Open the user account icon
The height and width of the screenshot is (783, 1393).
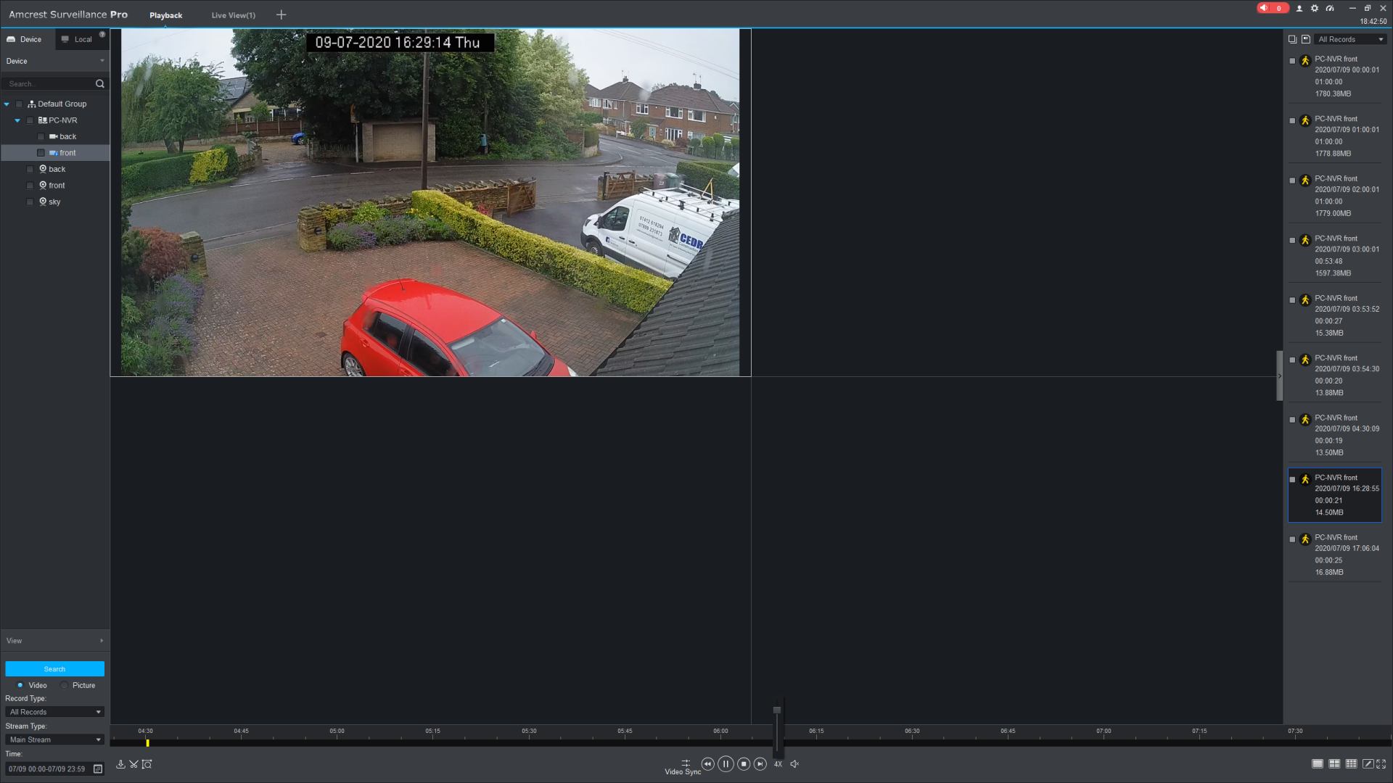1299,8
